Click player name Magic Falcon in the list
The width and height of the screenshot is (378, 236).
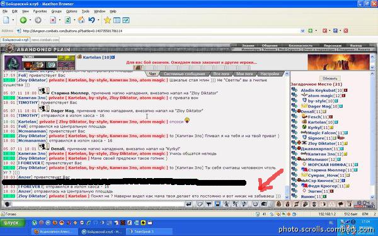pos(321,133)
